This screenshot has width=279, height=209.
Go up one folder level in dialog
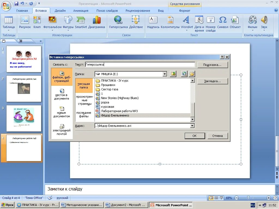pyautogui.click(x=173, y=74)
